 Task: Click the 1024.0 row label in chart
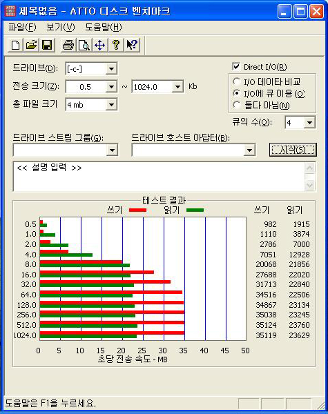pos(25,335)
